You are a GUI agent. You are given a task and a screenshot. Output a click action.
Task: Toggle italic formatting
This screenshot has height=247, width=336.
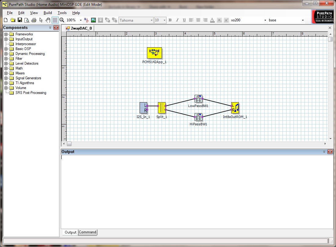(177, 20)
